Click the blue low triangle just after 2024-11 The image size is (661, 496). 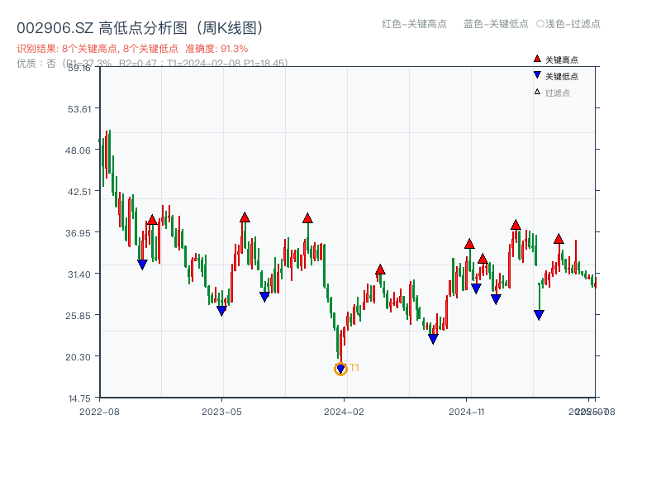pos(476,289)
